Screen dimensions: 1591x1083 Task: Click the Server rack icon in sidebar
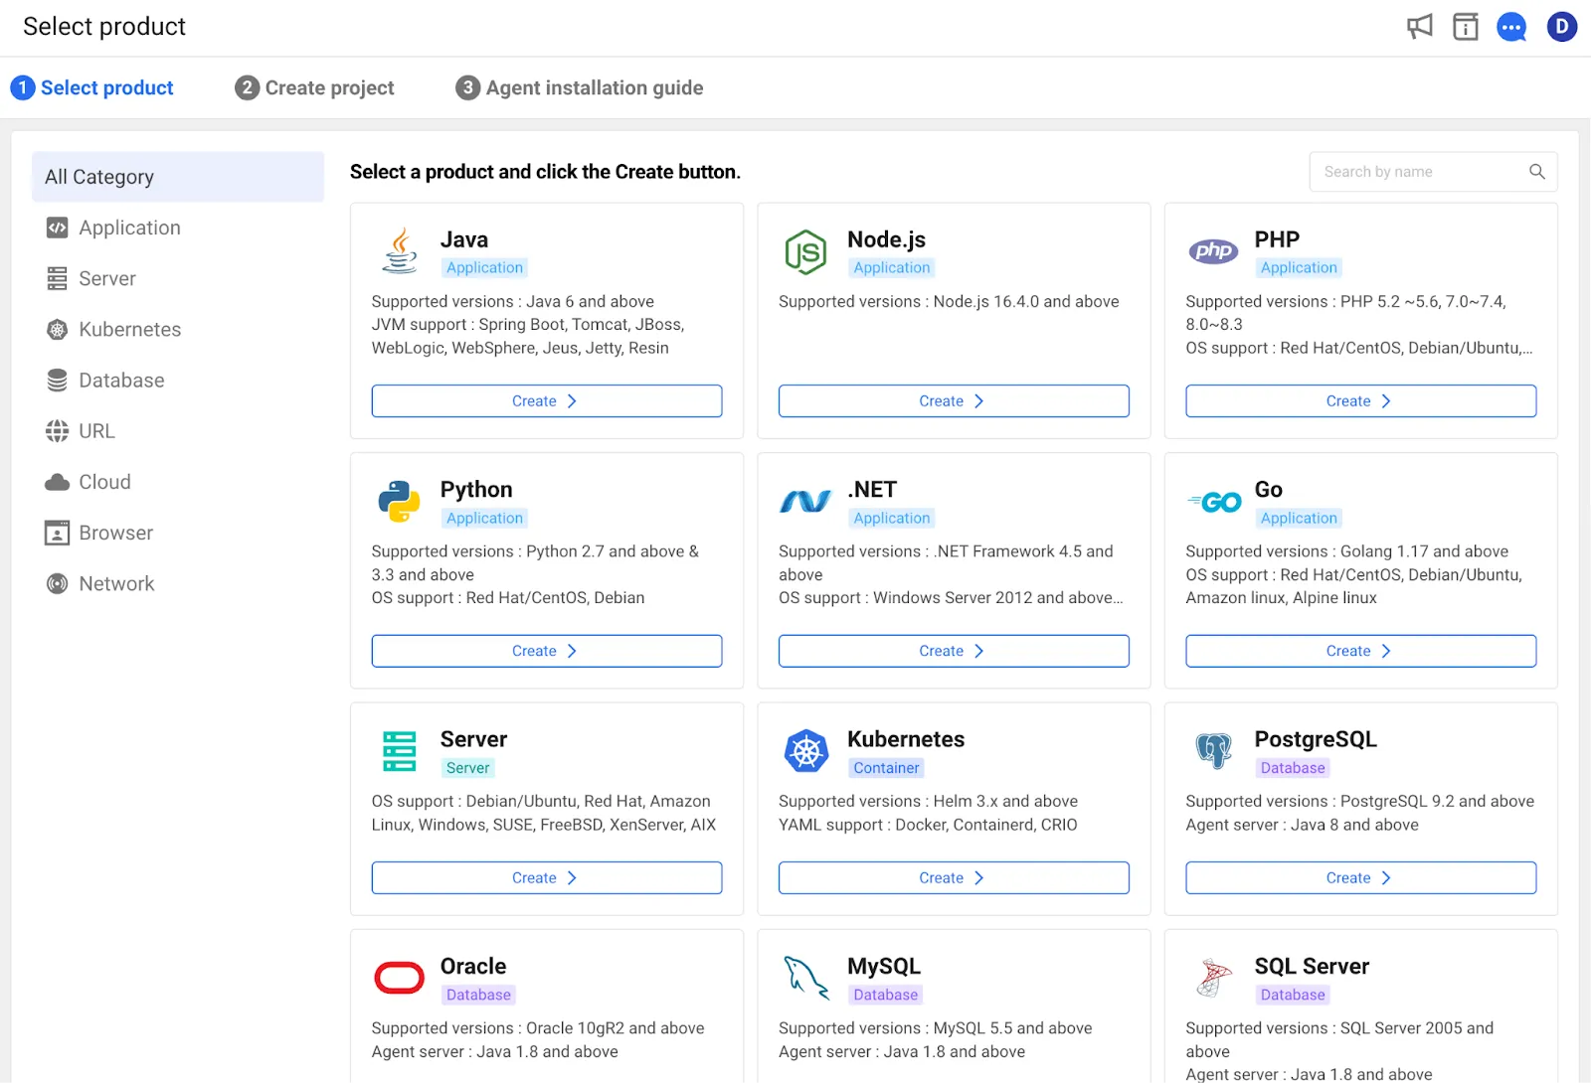58,278
